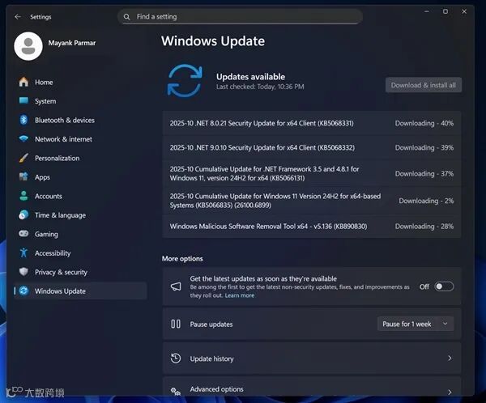
Task: Click the Personalization paintbrush icon
Action: tap(23, 158)
